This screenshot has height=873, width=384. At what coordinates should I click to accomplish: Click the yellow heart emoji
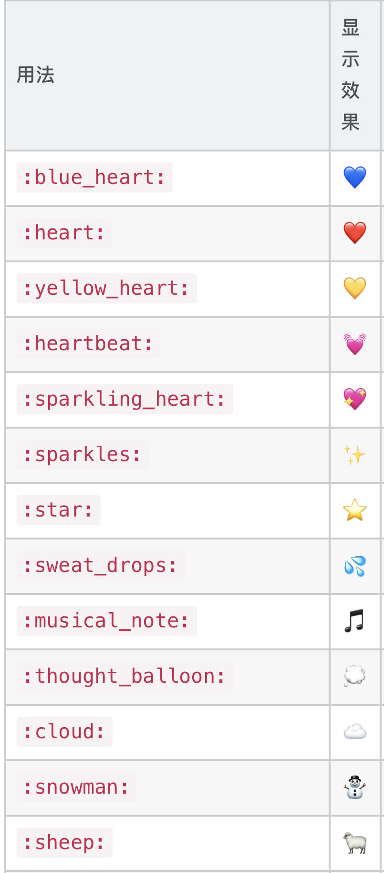[355, 289]
